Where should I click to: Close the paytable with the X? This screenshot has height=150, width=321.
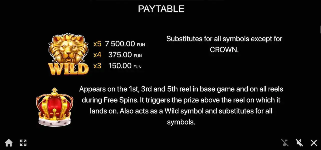coord(314,143)
